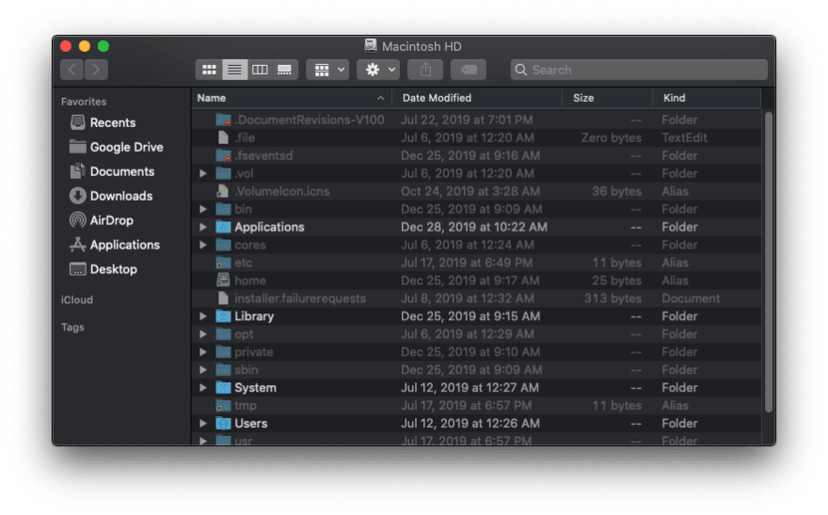This screenshot has height=515, width=828.
Task: Select the installer.failurerequests document icon
Action: (x=223, y=298)
